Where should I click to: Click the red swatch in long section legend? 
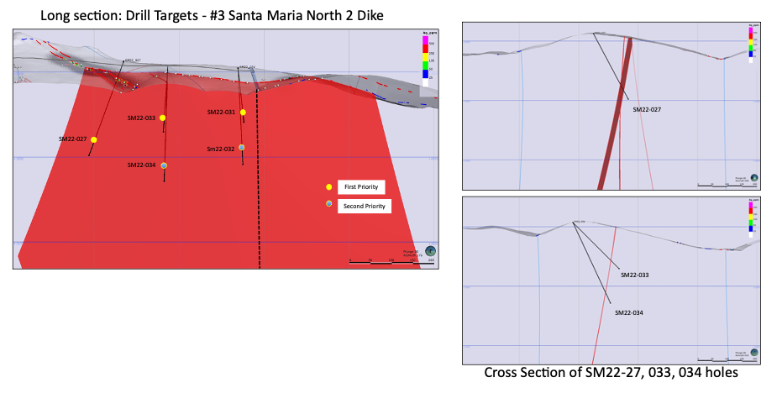[425, 49]
